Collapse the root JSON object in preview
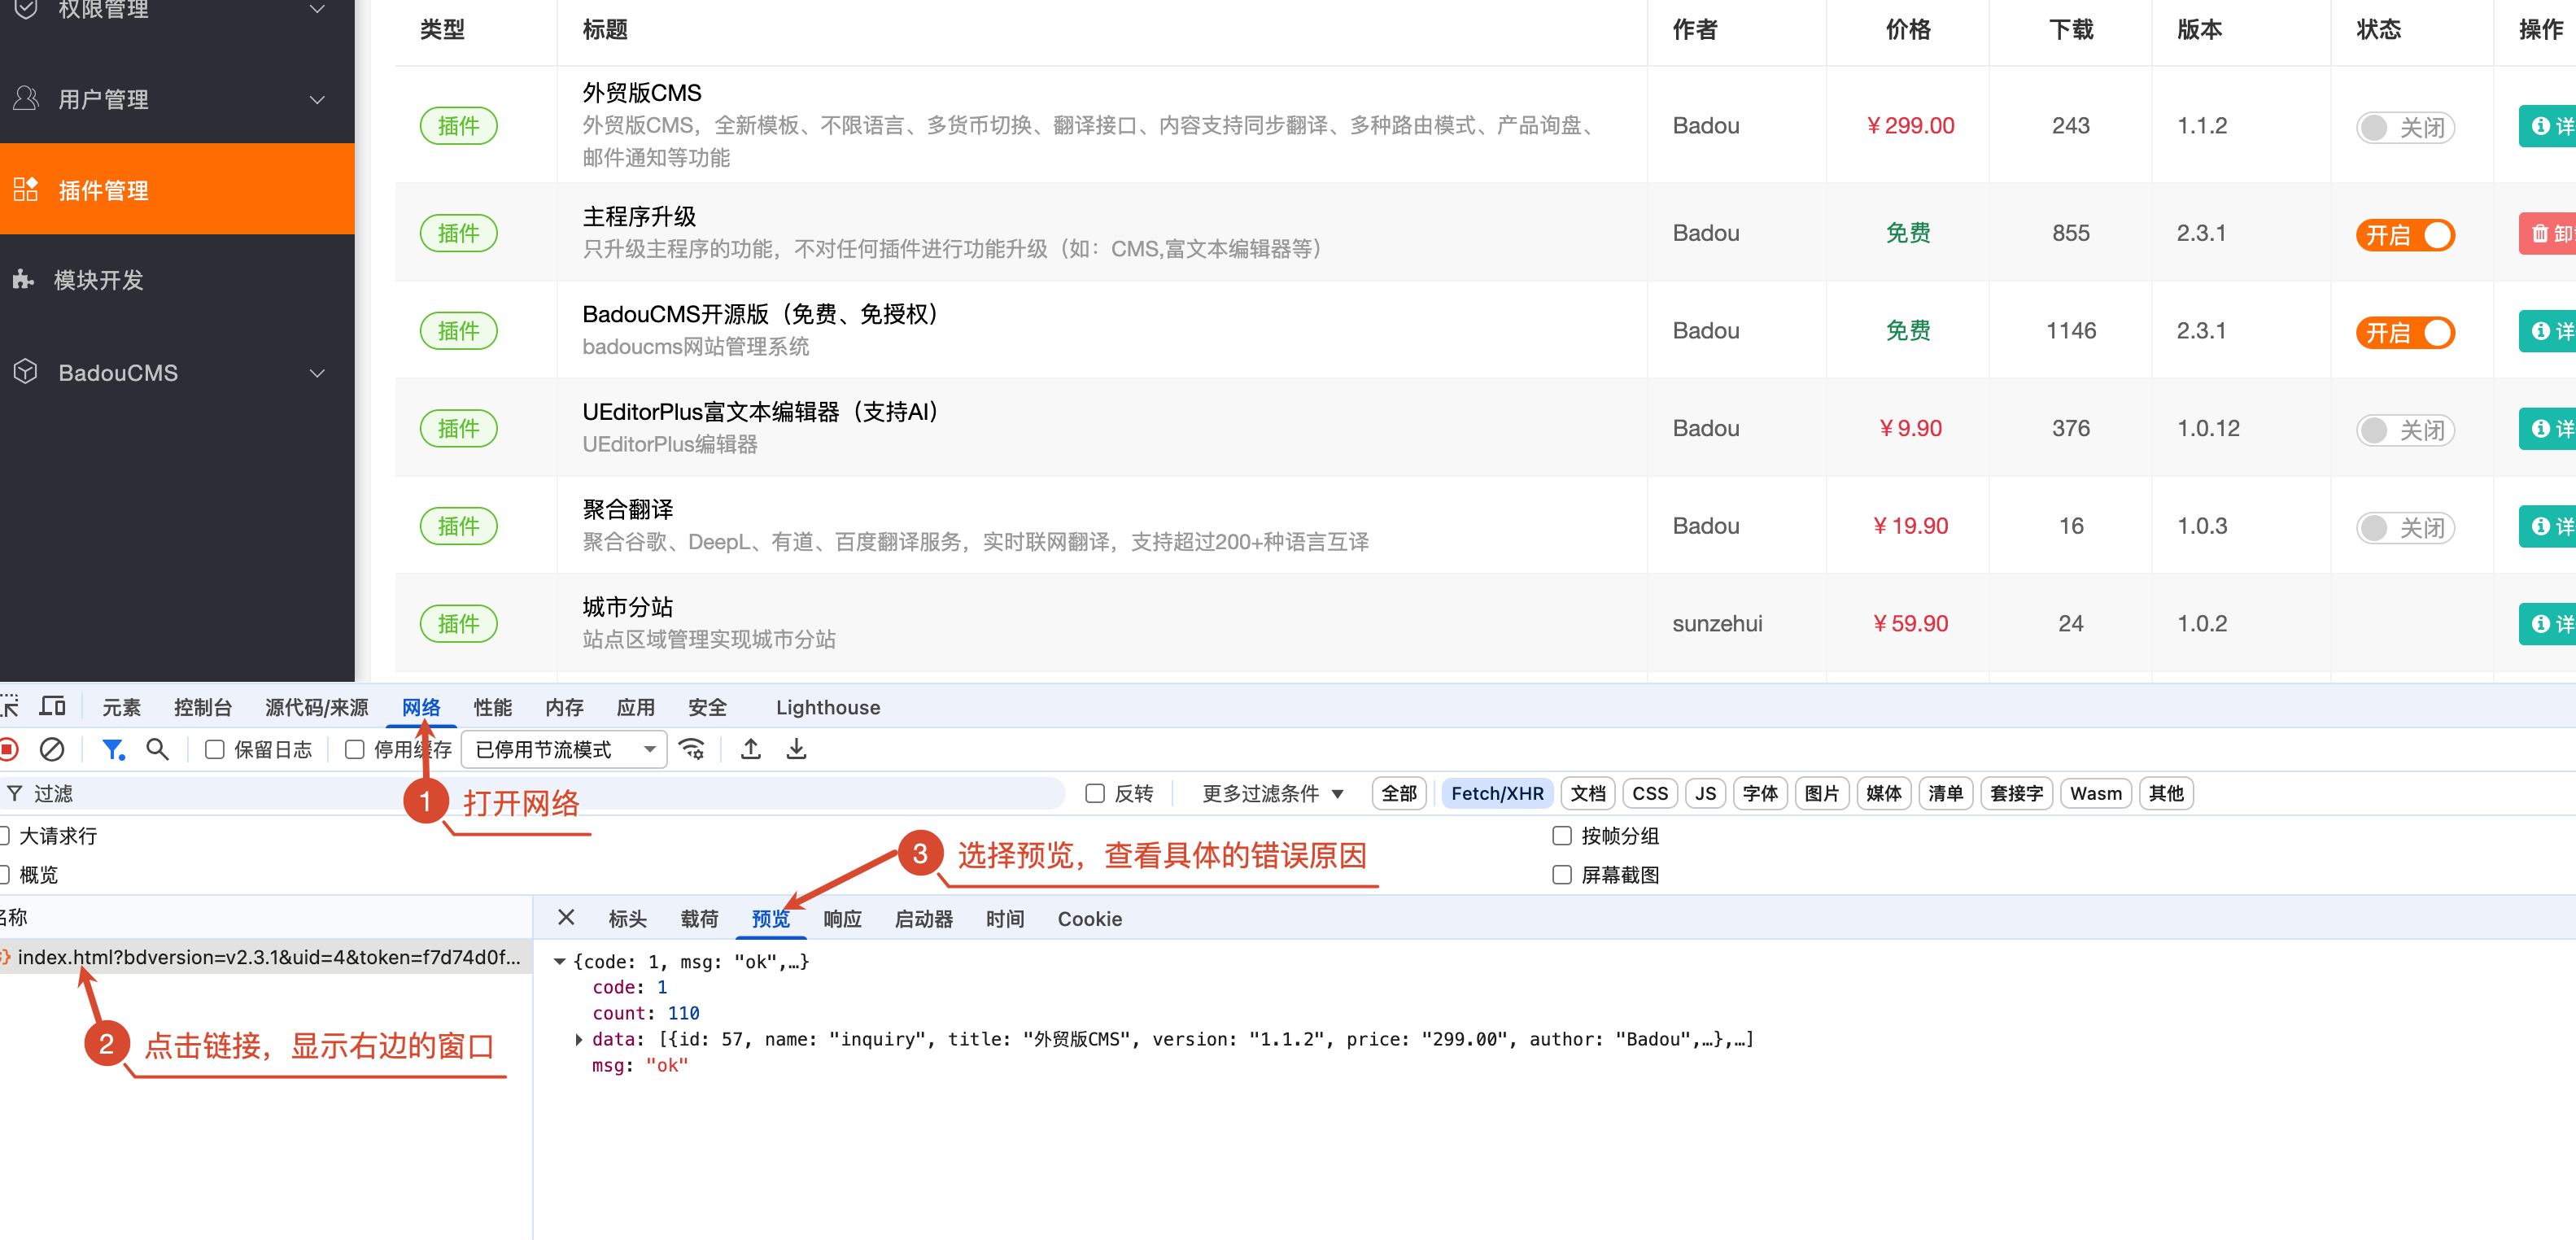Screen dimensions: 2576x1240 559,961
